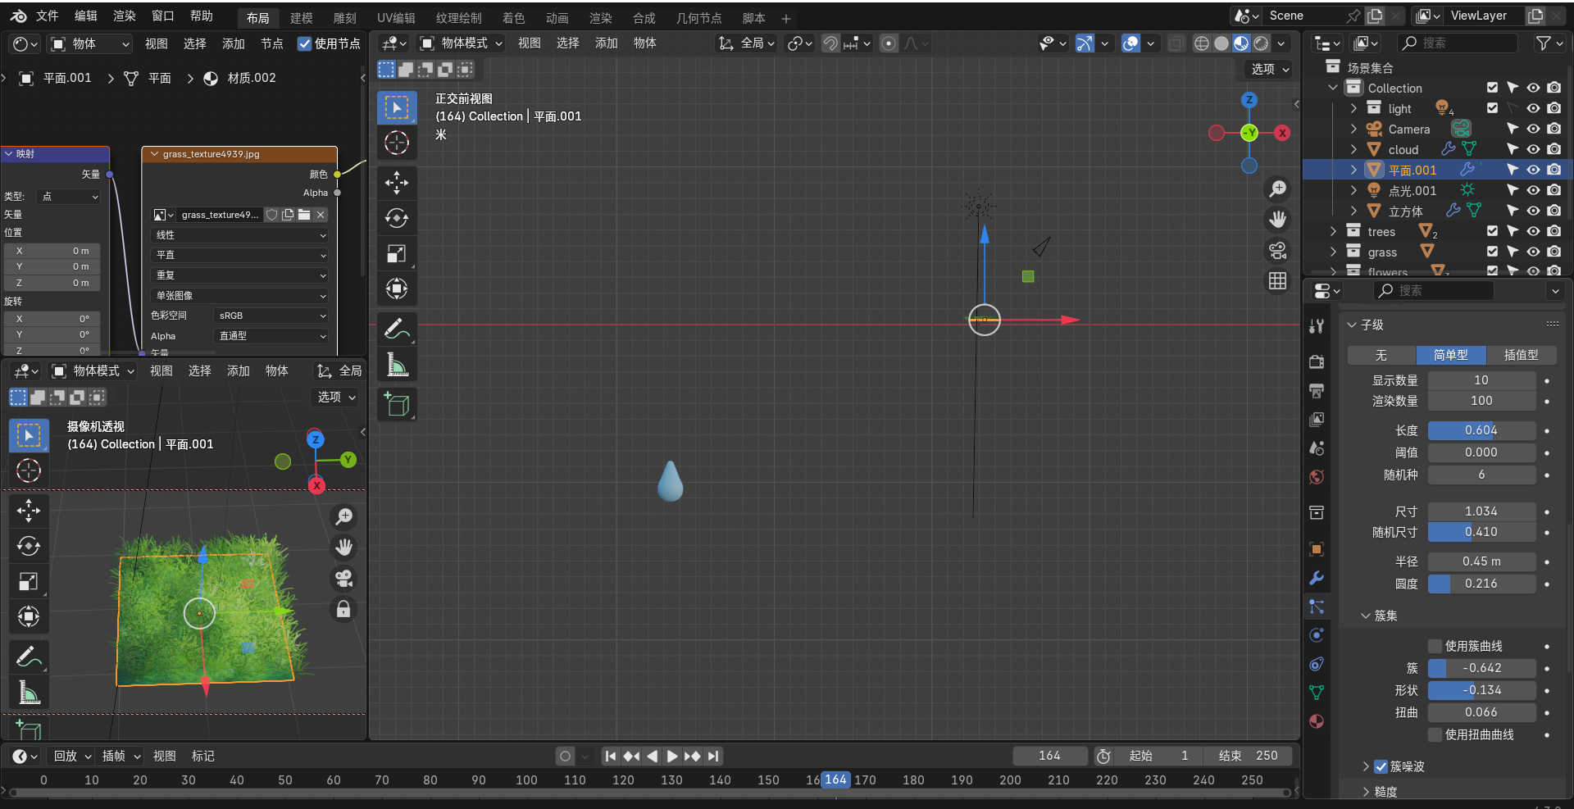
Task: Switch to the Sculpting workspace tab
Action: click(345, 17)
